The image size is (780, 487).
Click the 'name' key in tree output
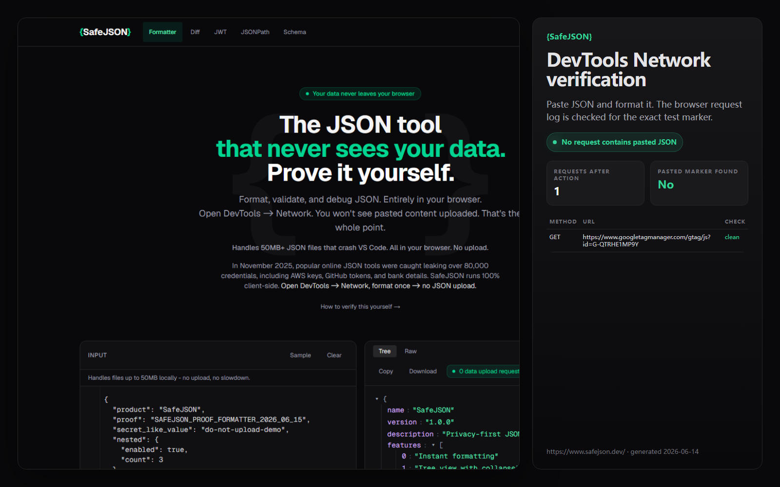point(395,410)
